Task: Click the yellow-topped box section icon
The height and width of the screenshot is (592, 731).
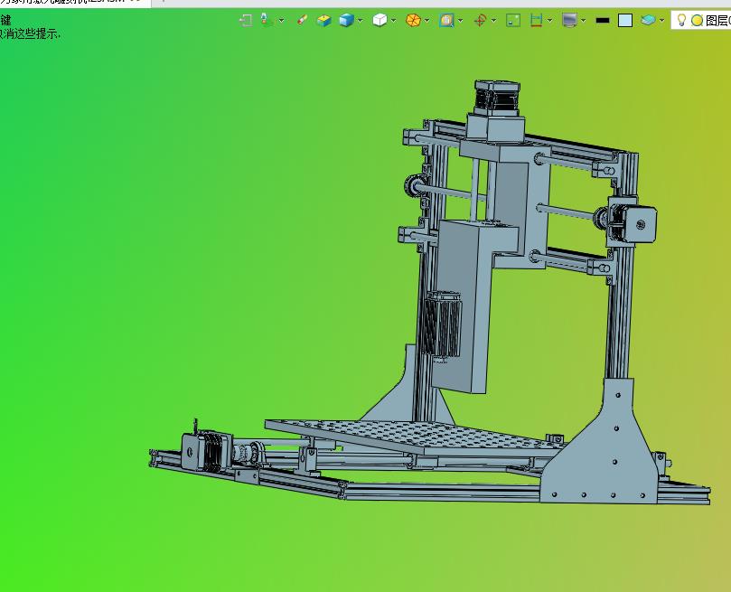Action: [323, 20]
